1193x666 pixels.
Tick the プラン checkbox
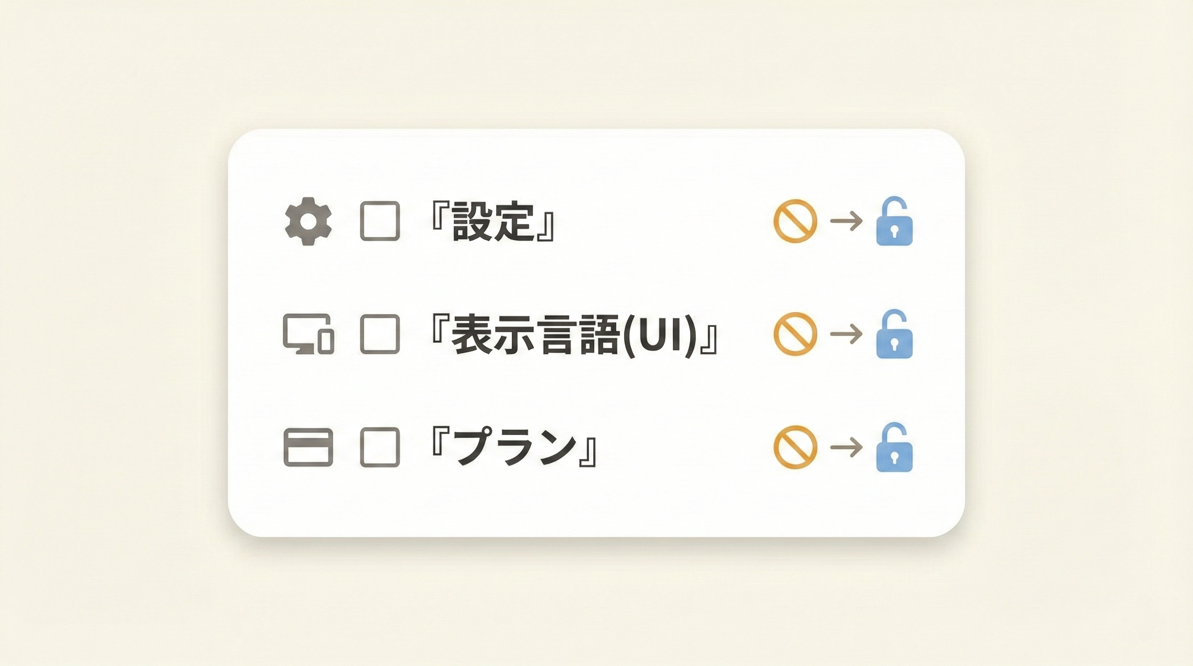380,447
